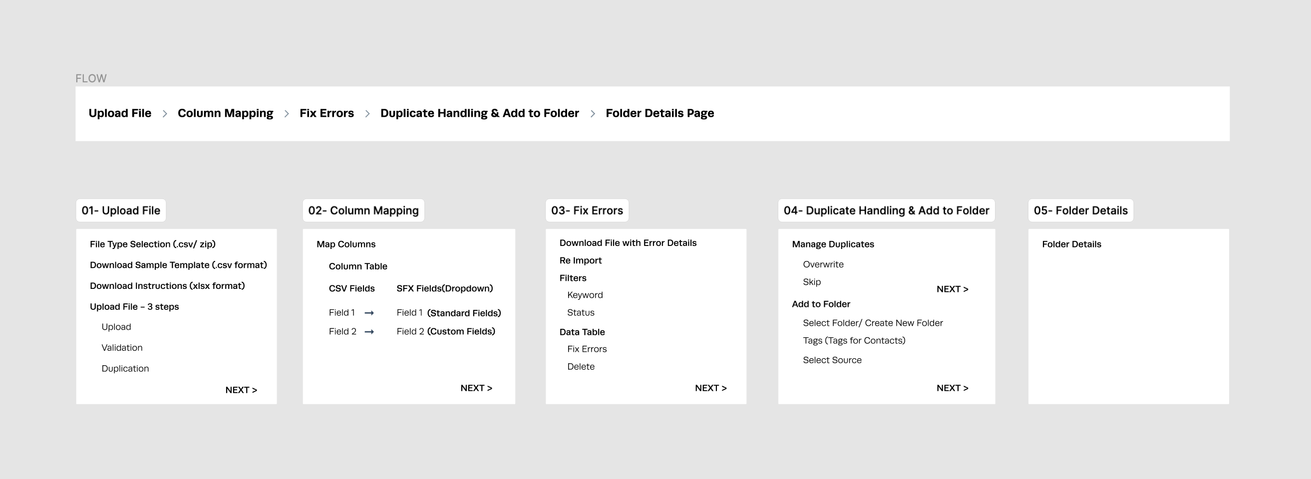Open Folder Details Page breadcrumb item
1311x479 pixels.
[659, 113]
